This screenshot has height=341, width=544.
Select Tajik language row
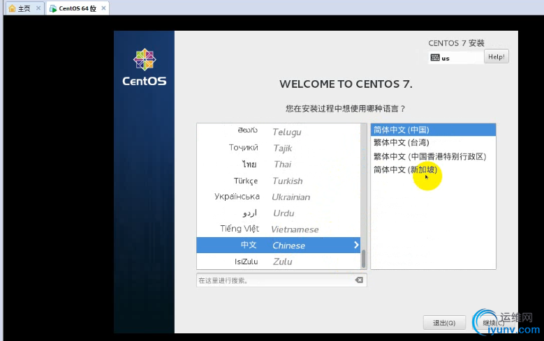[x=279, y=148]
